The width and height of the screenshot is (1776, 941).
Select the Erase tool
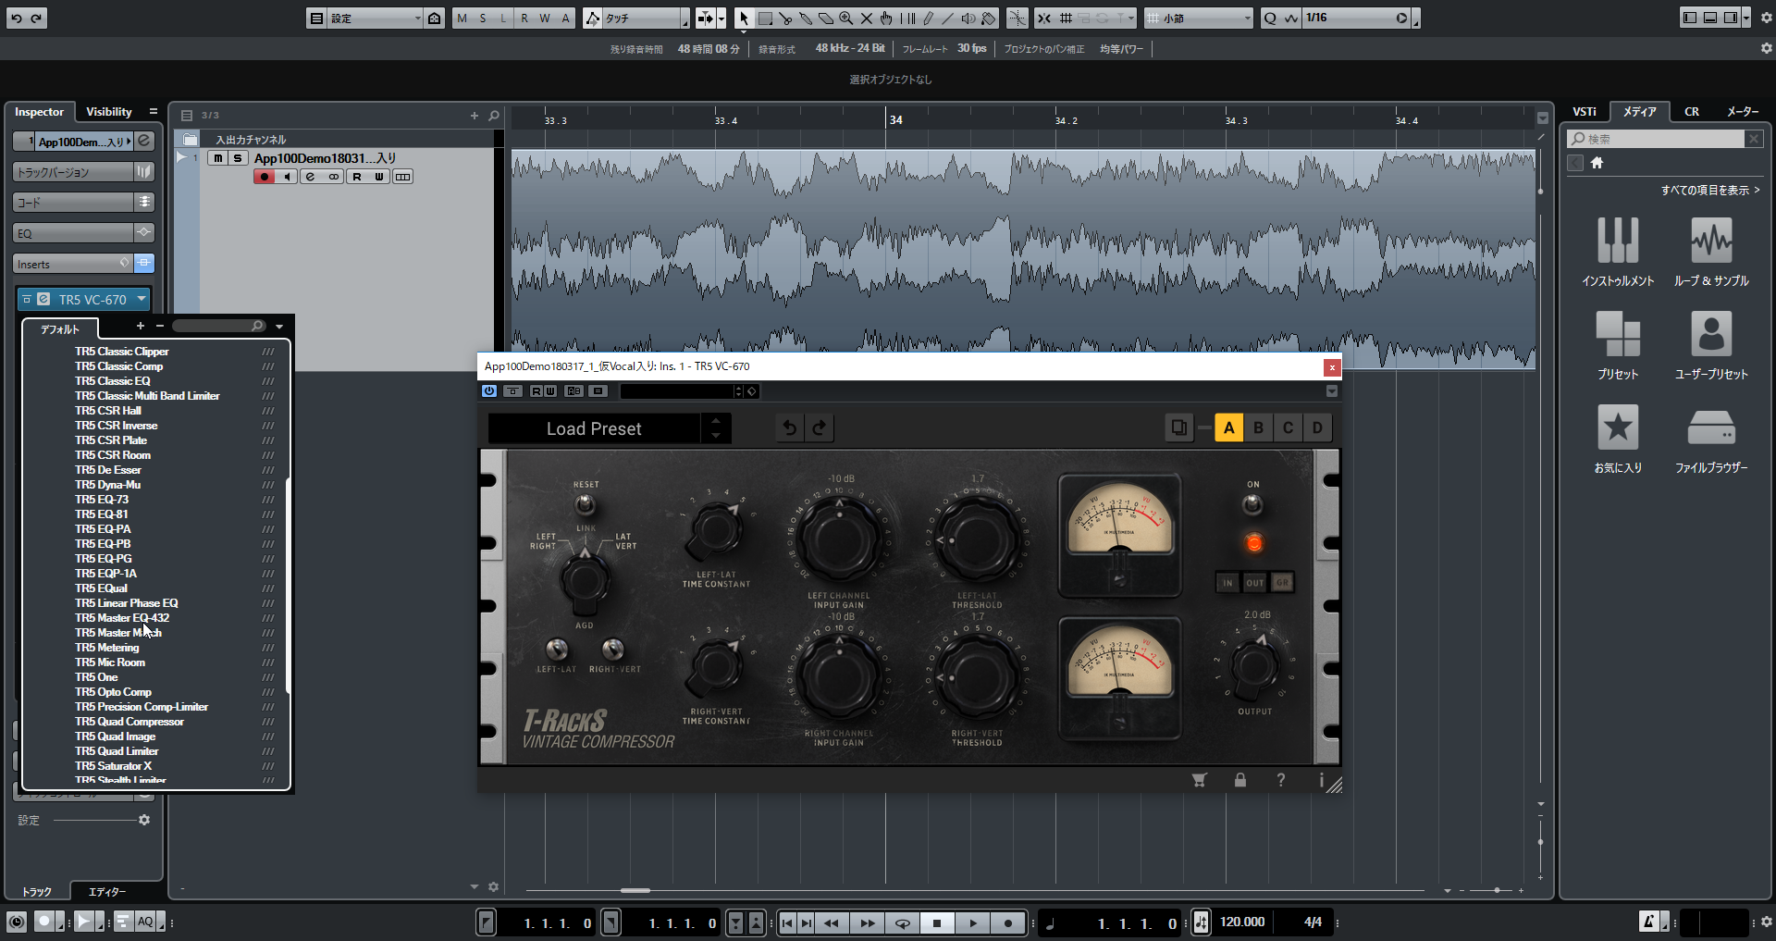[x=826, y=18]
